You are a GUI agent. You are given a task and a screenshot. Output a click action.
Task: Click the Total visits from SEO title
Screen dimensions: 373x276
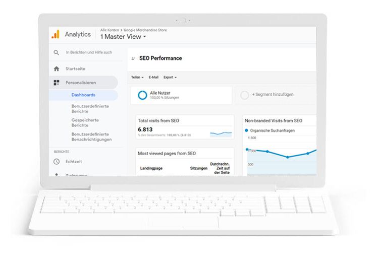click(x=158, y=120)
